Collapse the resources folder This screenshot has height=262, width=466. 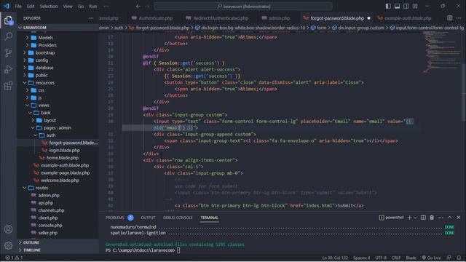(58, 82)
